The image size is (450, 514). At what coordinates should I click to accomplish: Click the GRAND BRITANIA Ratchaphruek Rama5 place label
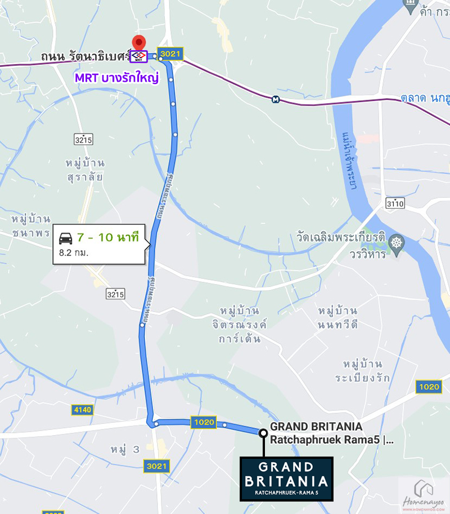click(x=331, y=433)
